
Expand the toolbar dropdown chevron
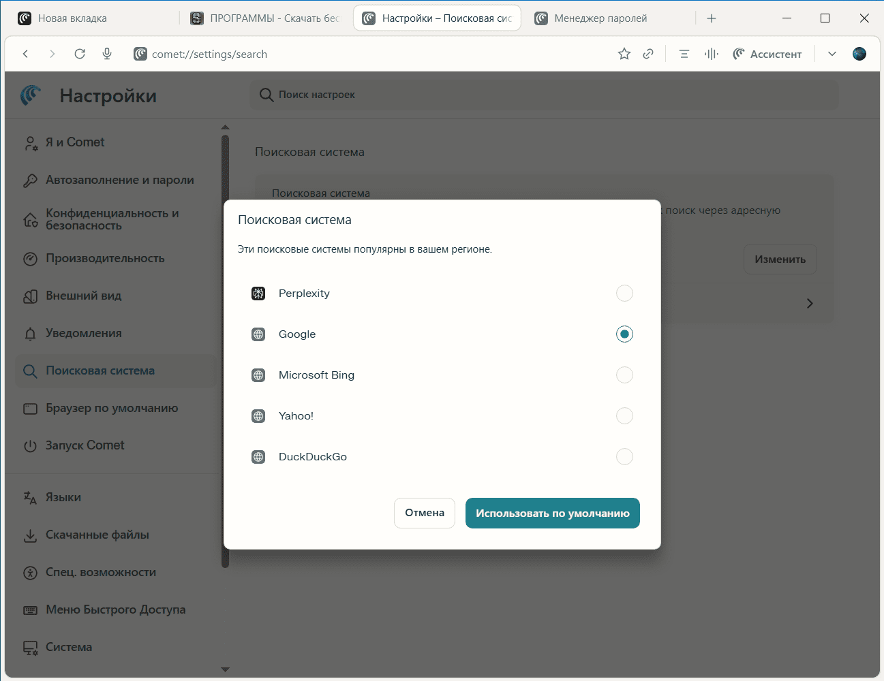tap(832, 54)
